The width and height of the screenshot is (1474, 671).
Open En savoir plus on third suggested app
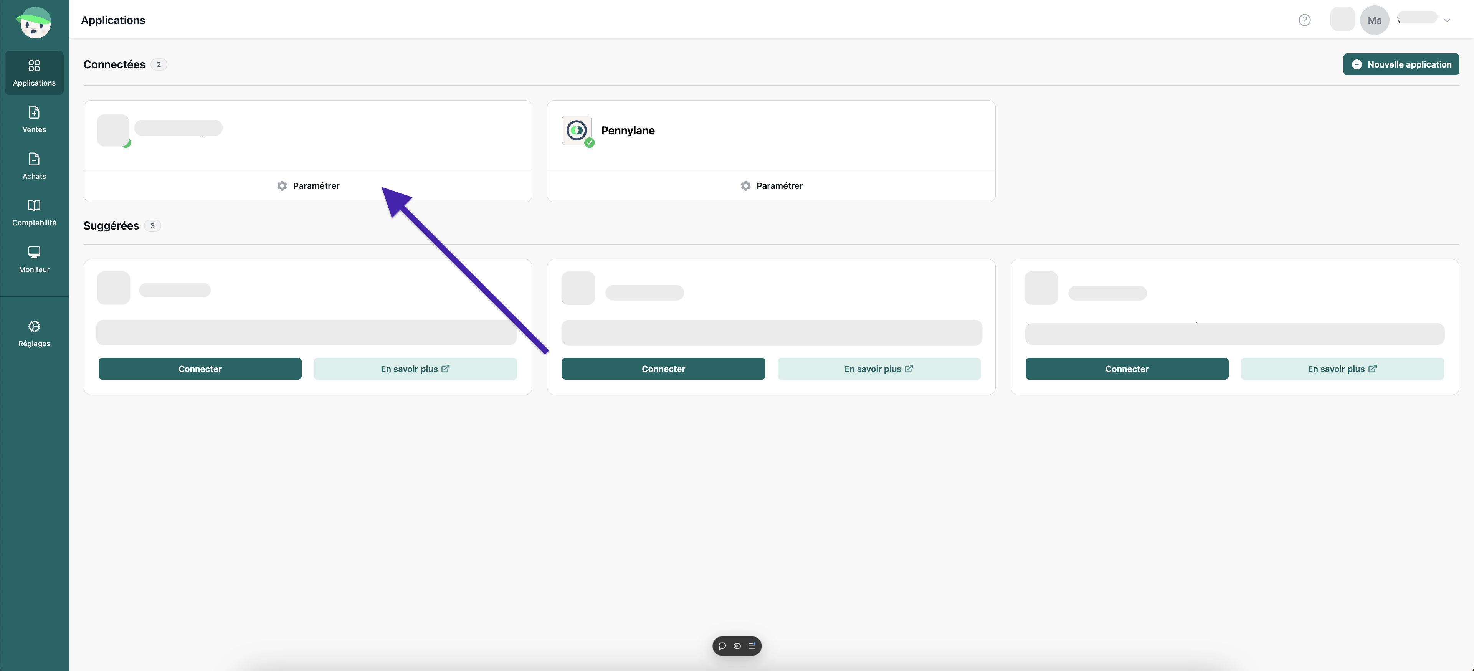pos(1342,369)
